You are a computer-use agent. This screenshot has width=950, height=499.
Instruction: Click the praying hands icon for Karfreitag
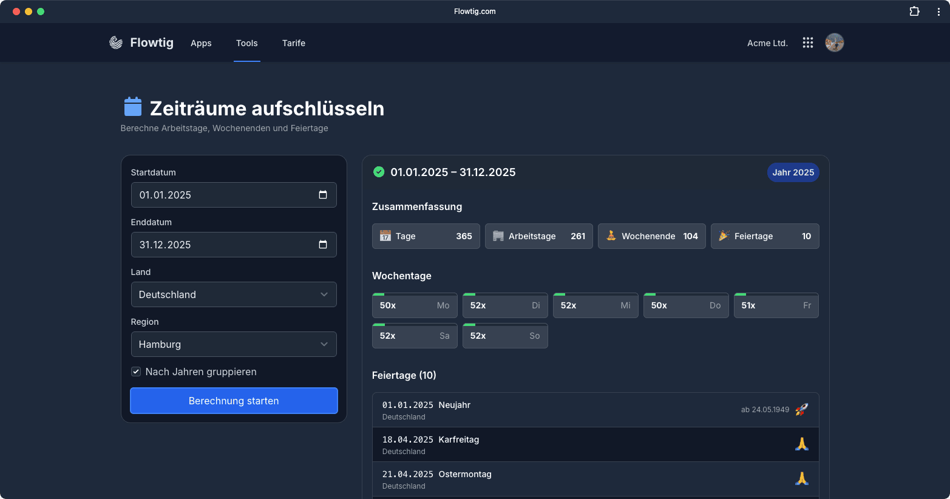802,444
